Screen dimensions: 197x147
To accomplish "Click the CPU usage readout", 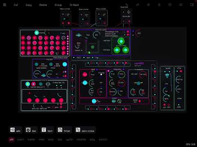I will 190,144.
